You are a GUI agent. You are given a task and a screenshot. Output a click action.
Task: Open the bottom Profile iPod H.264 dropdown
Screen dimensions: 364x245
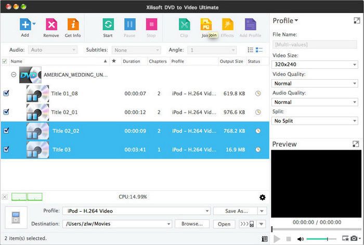[136, 211]
